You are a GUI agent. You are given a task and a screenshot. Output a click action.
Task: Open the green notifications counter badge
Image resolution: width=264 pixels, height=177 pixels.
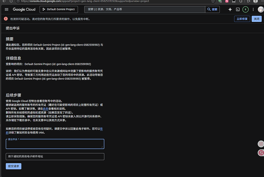pos(246,10)
